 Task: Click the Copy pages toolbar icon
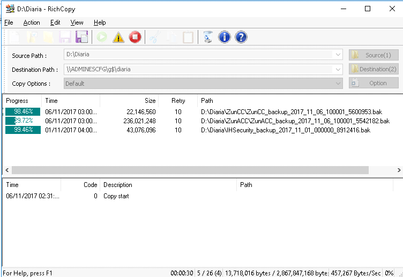tap(171, 37)
